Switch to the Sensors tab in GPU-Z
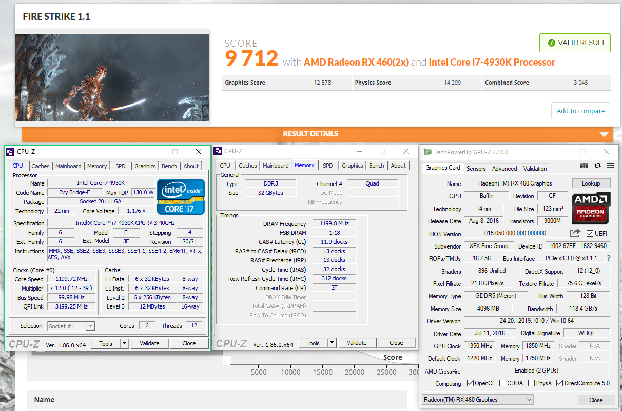 pyautogui.click(x=476, y=168)
